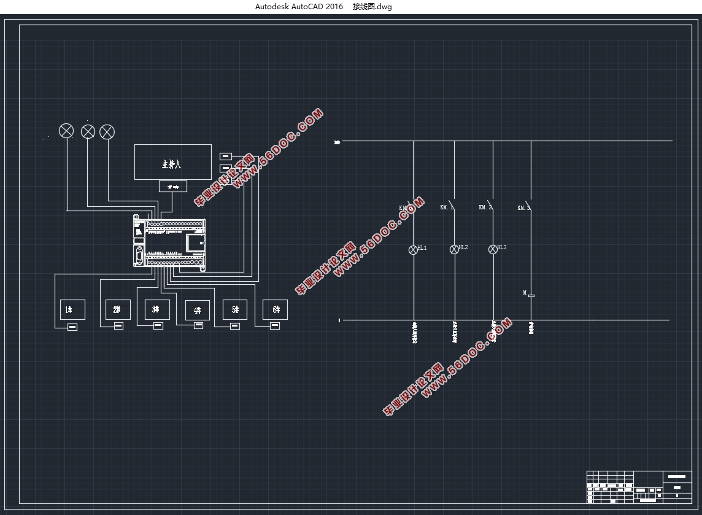Select the 主持人 host box

[173, 162]
